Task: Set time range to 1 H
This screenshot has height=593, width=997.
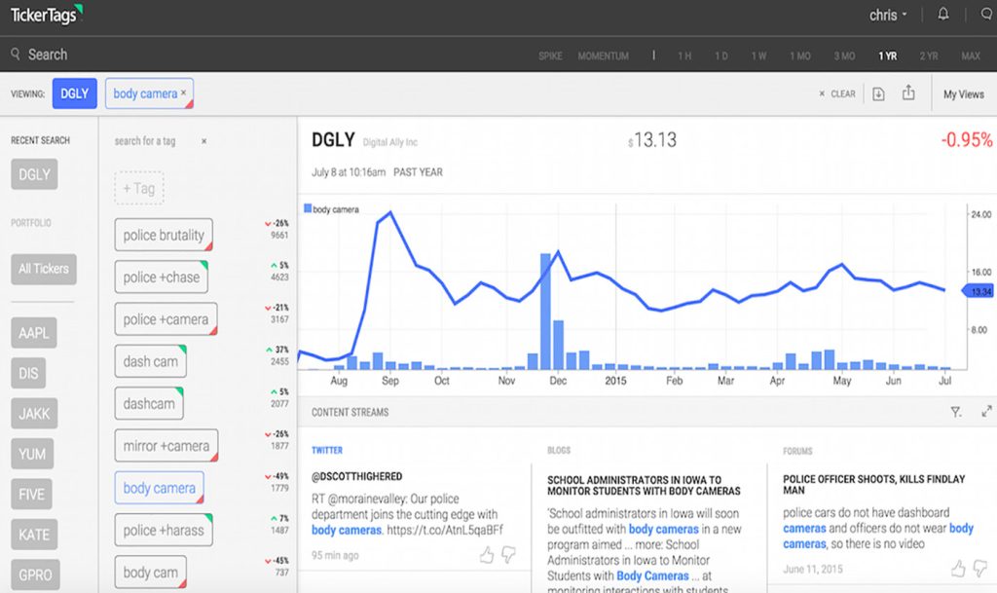Action: (684, 56)
